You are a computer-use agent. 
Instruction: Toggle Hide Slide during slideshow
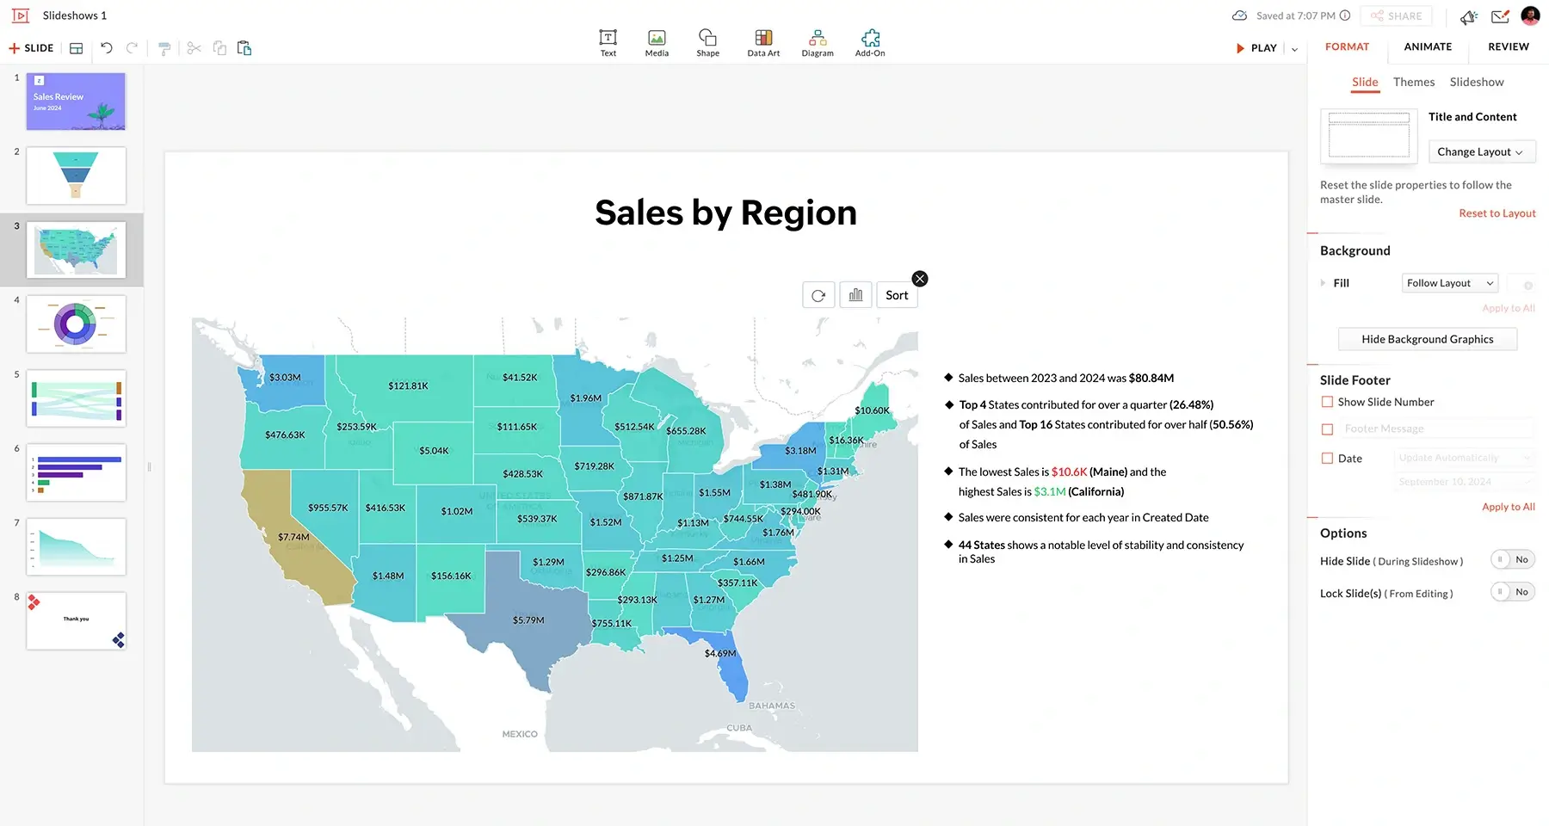1512,560
